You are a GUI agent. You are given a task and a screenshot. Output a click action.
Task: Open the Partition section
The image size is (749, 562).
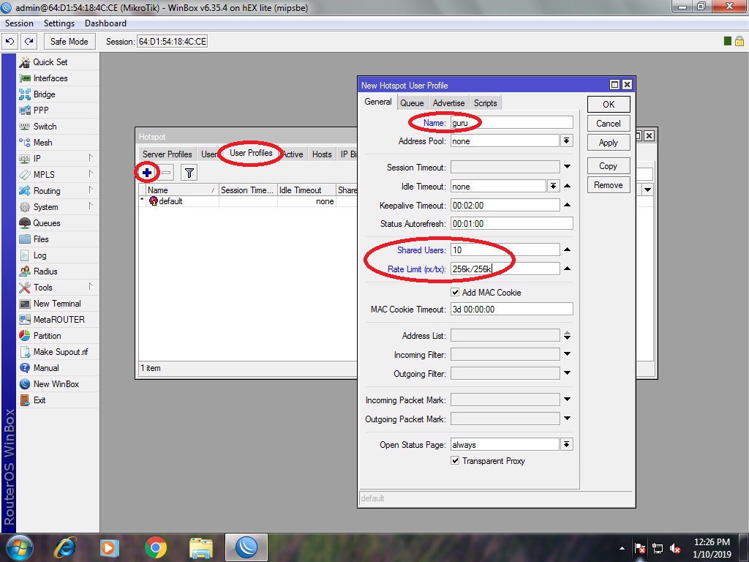(x=47, y=335)
